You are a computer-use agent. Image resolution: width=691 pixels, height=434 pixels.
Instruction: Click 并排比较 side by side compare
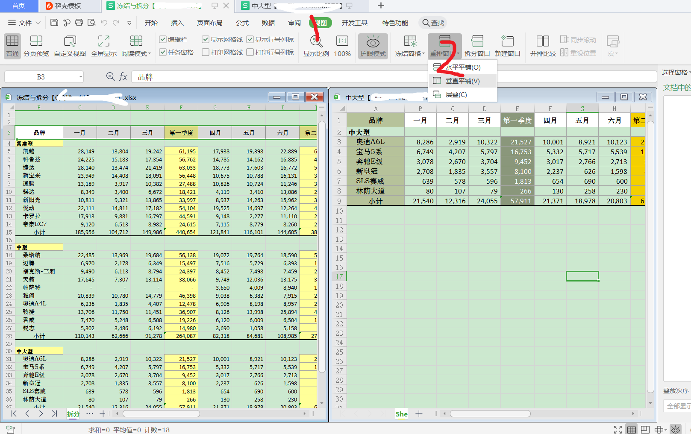click(543, 46)
